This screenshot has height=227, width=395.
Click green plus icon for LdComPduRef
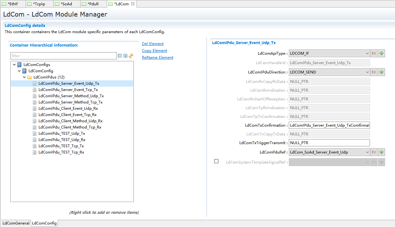point(381,152)
